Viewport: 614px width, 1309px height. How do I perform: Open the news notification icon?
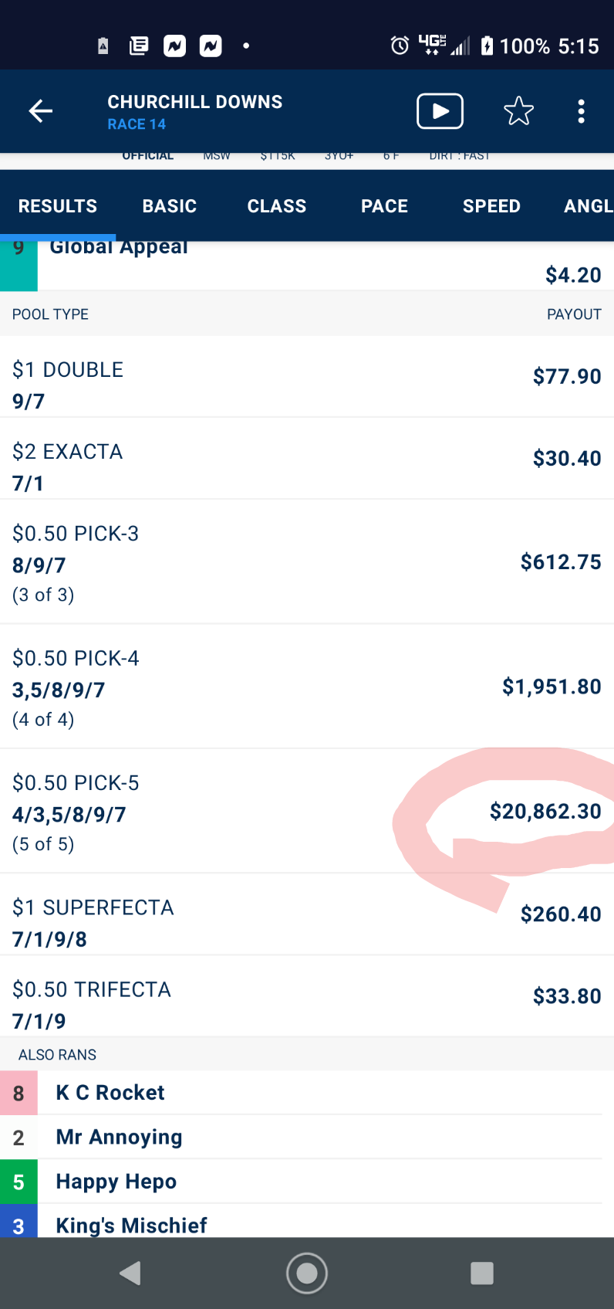pos(139,46)
